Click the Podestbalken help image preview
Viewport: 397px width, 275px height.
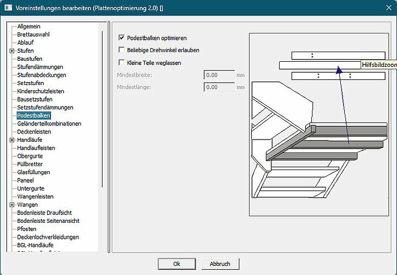(x=319, y=124)
